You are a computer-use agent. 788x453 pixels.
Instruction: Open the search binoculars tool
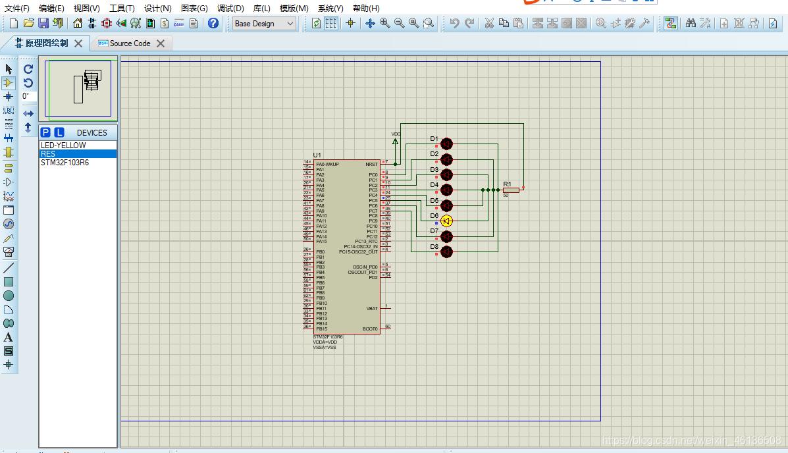point(691,23)
